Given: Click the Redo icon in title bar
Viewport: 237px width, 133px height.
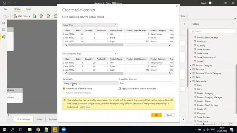Looking at the screenshot, I should pyautogui.click(x=15, y=3).
